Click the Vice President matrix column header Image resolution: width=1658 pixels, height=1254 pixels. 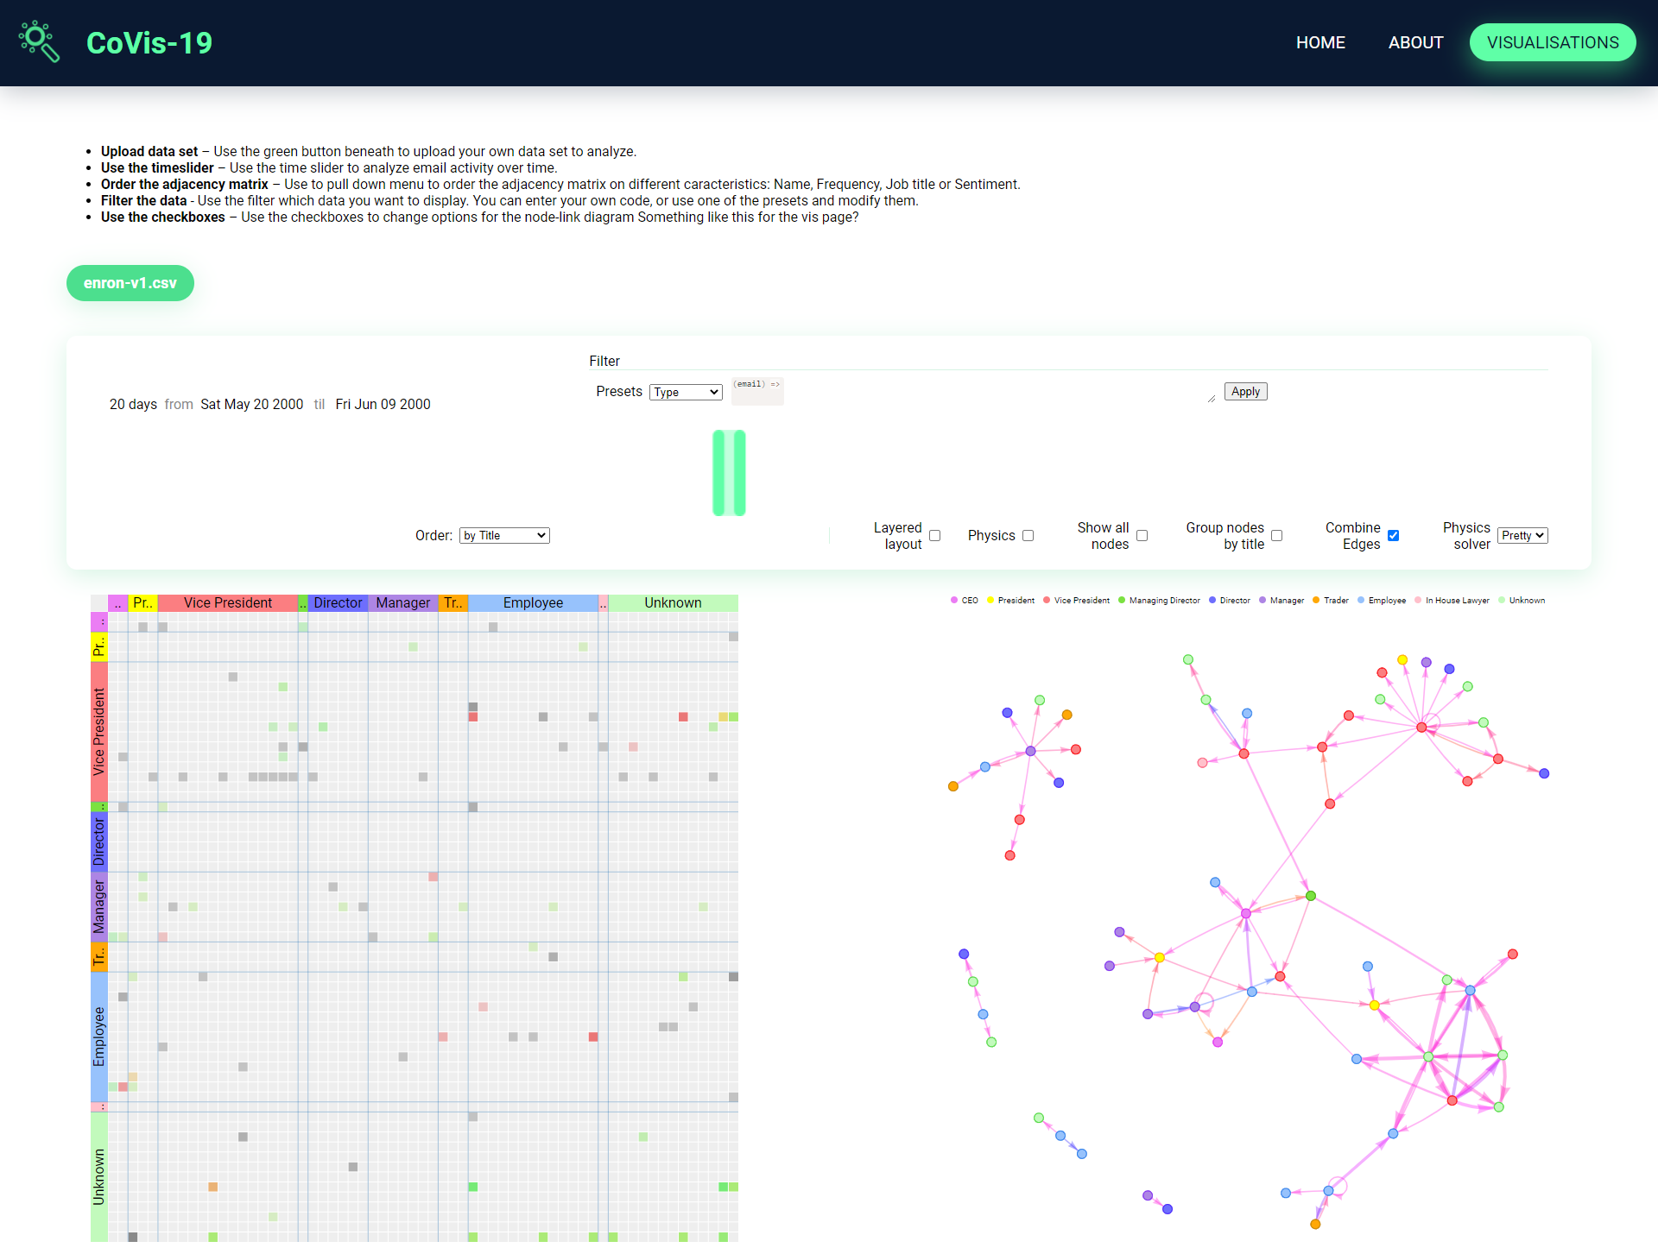point(228,602)
